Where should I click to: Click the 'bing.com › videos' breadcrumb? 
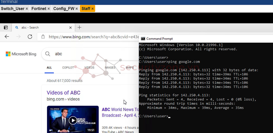tap(63, 99)
